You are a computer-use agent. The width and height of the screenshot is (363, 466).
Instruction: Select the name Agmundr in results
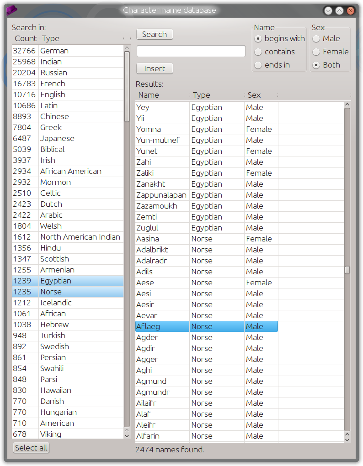click(153, 393)
